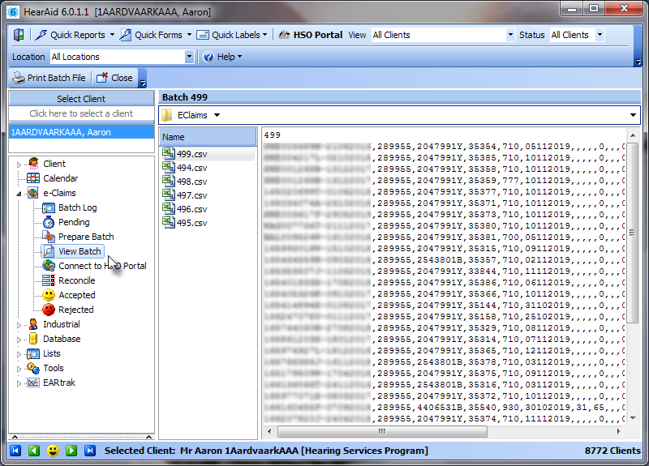Click the Name column header
Viewport: 649px width, 466px height.
[208, 137]
